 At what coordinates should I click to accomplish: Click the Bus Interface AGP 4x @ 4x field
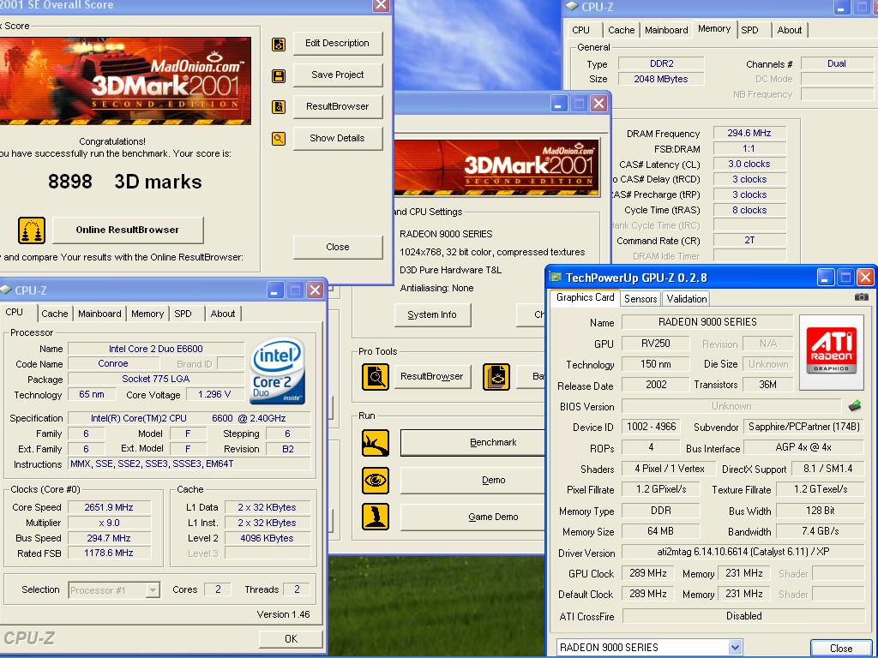(803, 447)
